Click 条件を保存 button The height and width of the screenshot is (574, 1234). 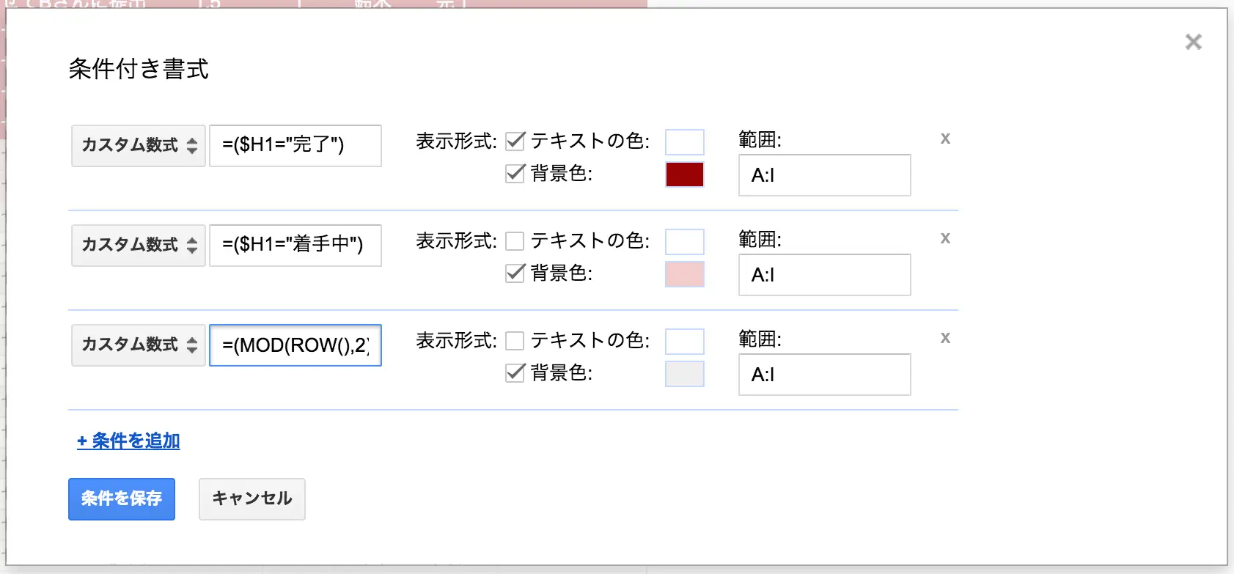click(122, 498)
